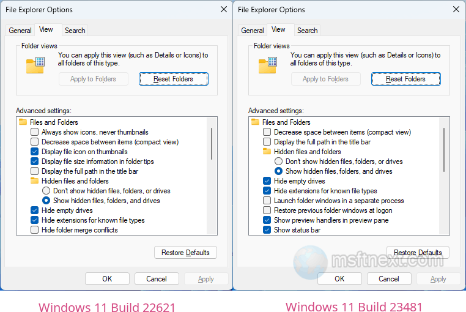Select Show hidden files radio in right window
466x312 pixels.
point(278,171)
